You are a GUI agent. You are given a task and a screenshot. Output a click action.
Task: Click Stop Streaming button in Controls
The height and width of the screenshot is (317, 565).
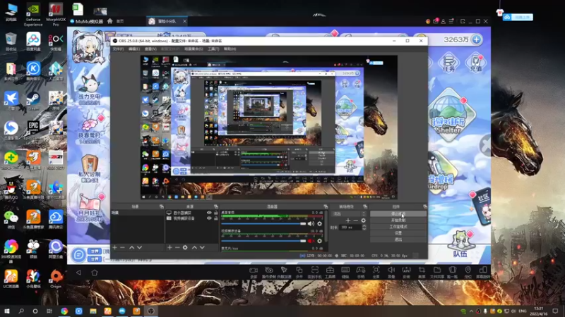click(398, 213)
